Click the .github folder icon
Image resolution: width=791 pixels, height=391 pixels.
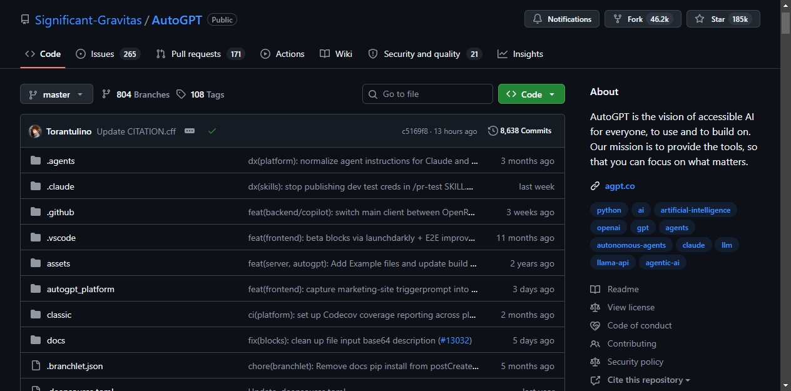(x=36, y=212)
